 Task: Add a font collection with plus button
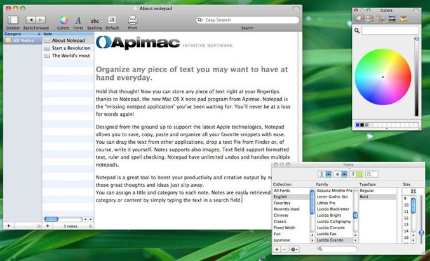[x=277, y=250]
